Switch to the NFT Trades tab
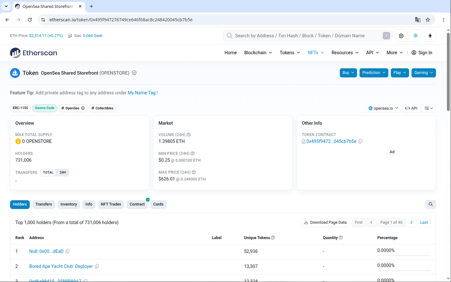451x282 pixels. [111, 204]
